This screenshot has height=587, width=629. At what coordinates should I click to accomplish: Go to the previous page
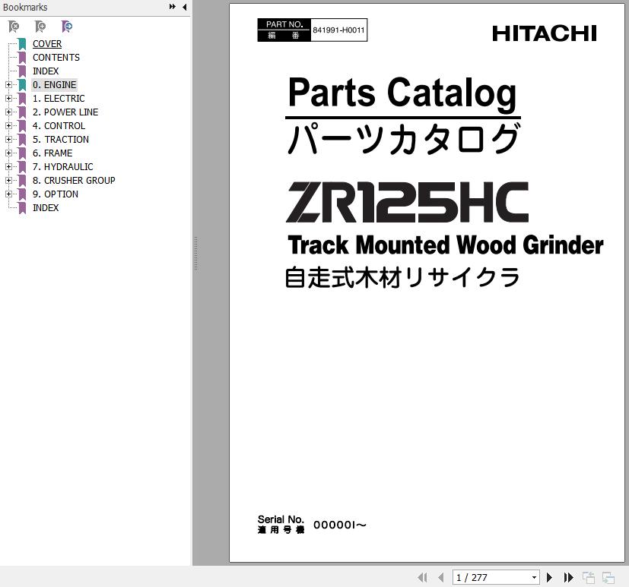point(441,577)
